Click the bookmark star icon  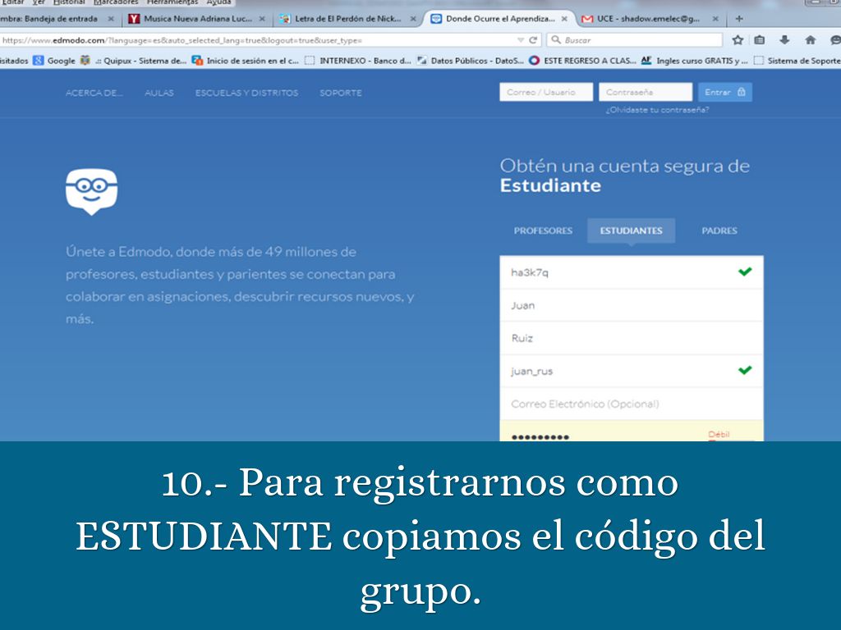(x=738, y=39)
